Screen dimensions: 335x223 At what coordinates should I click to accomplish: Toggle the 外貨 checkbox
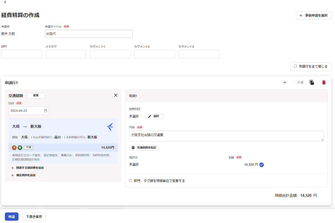coord(294,82)
